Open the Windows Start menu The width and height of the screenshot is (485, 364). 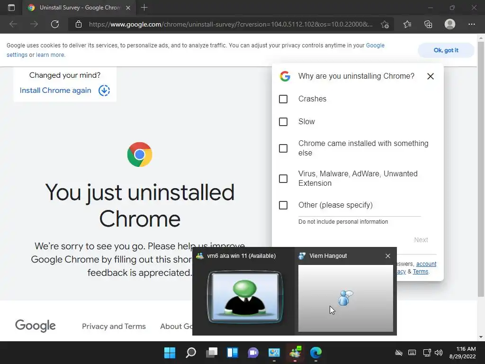[170, 353]
